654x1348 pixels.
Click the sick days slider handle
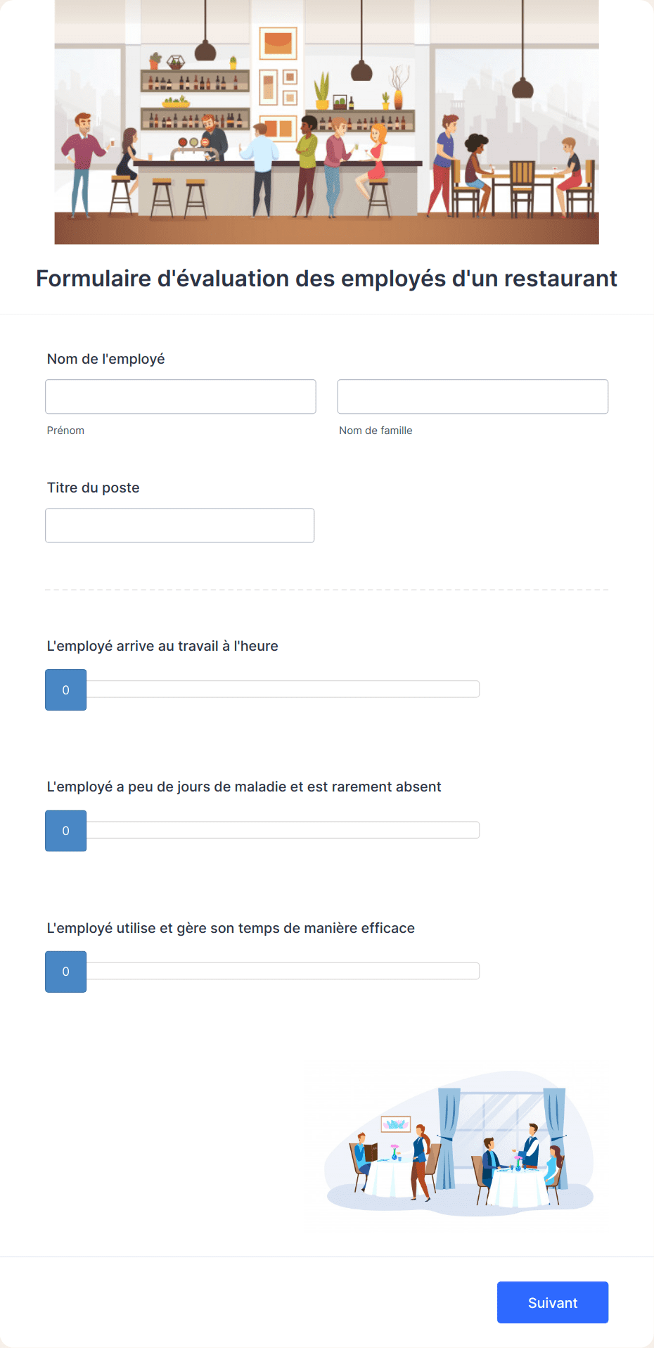pos(66,831)
